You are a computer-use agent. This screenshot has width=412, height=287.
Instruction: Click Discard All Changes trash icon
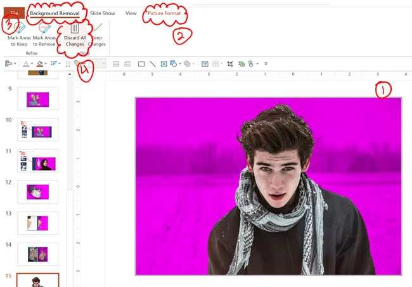(x=75, y=28)
